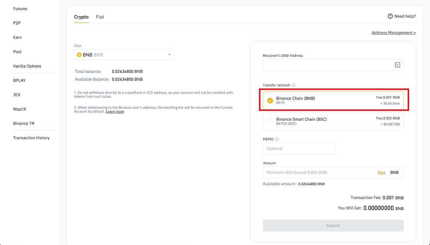This screenshot has width=430, height=245.
Task: Click the Submit button
Action: point(333,225)
